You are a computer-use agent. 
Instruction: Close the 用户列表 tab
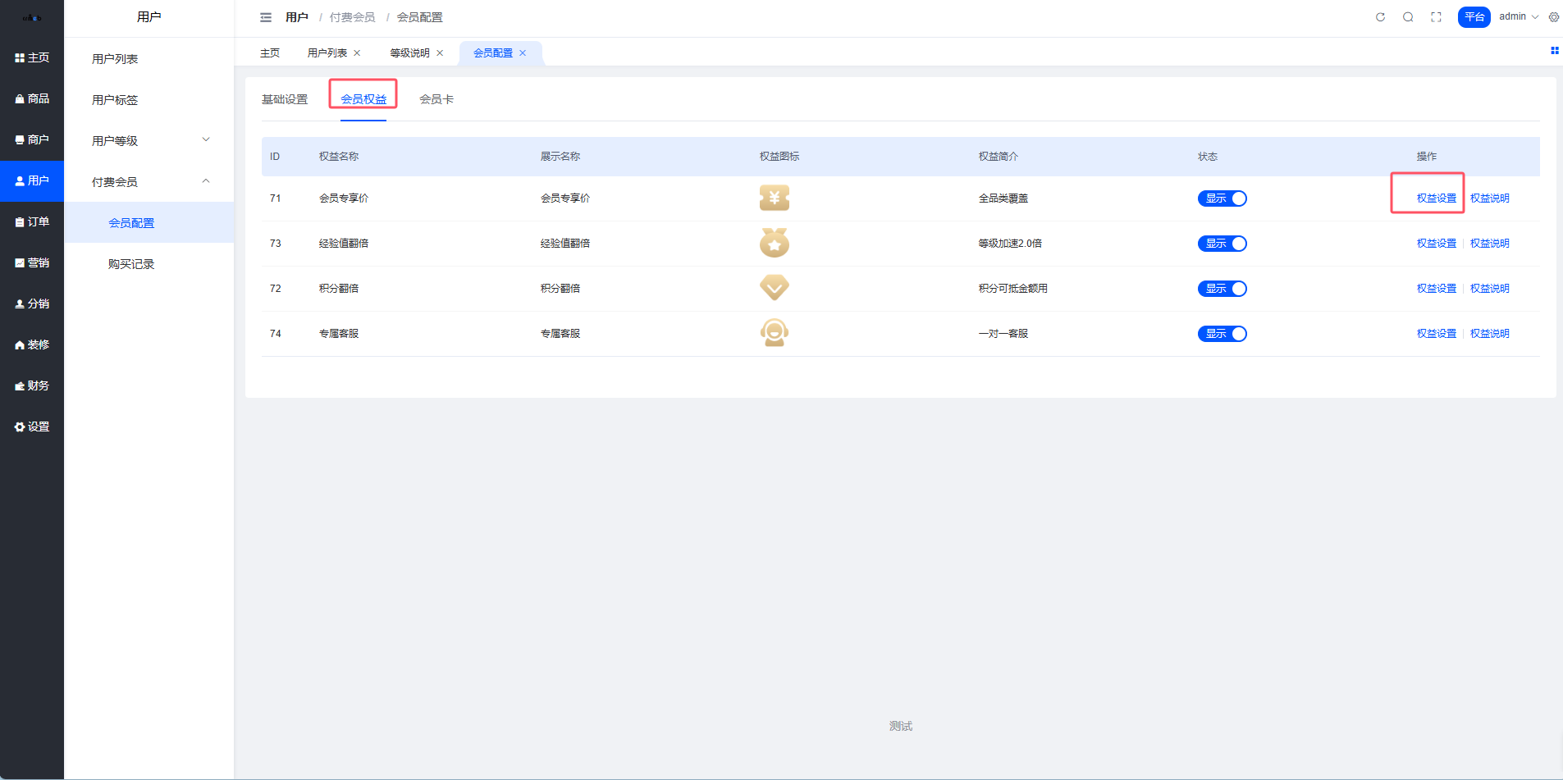click(357, 53)
